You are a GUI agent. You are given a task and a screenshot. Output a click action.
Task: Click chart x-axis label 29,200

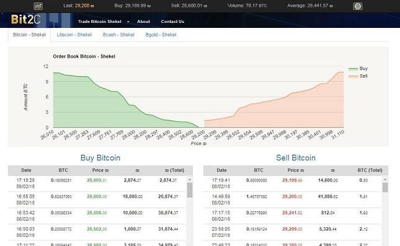point(198,134)
